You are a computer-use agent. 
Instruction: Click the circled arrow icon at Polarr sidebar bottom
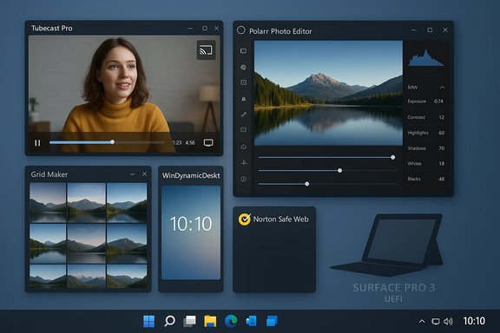(x=244, y=180)
